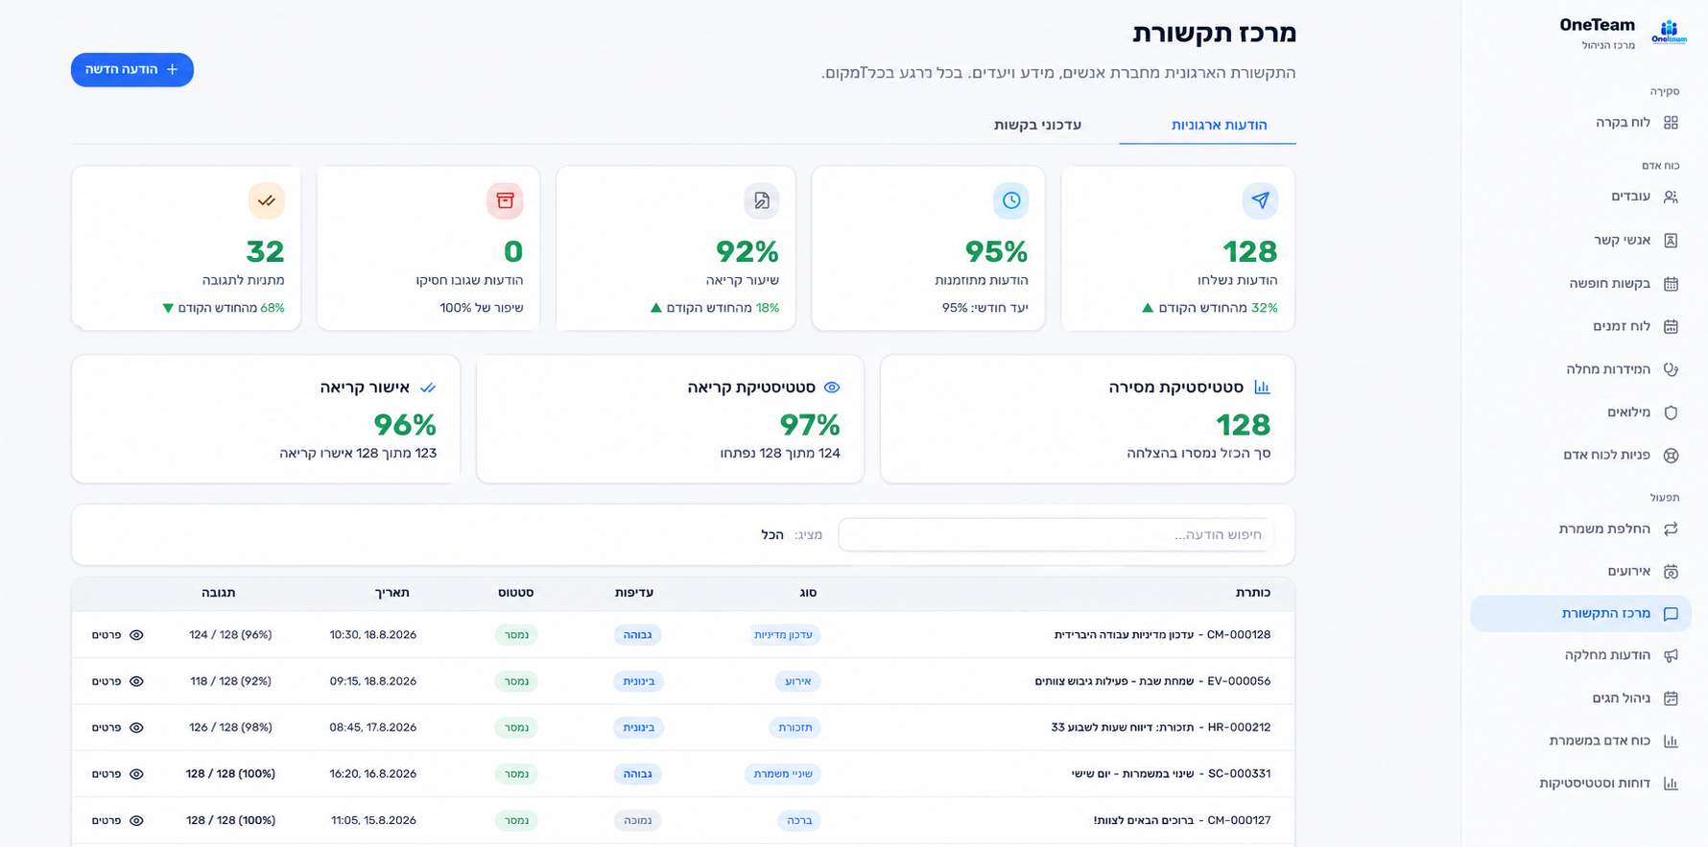Click the OneTeam logo icon
The image size is (1708, 847).
1669,33
